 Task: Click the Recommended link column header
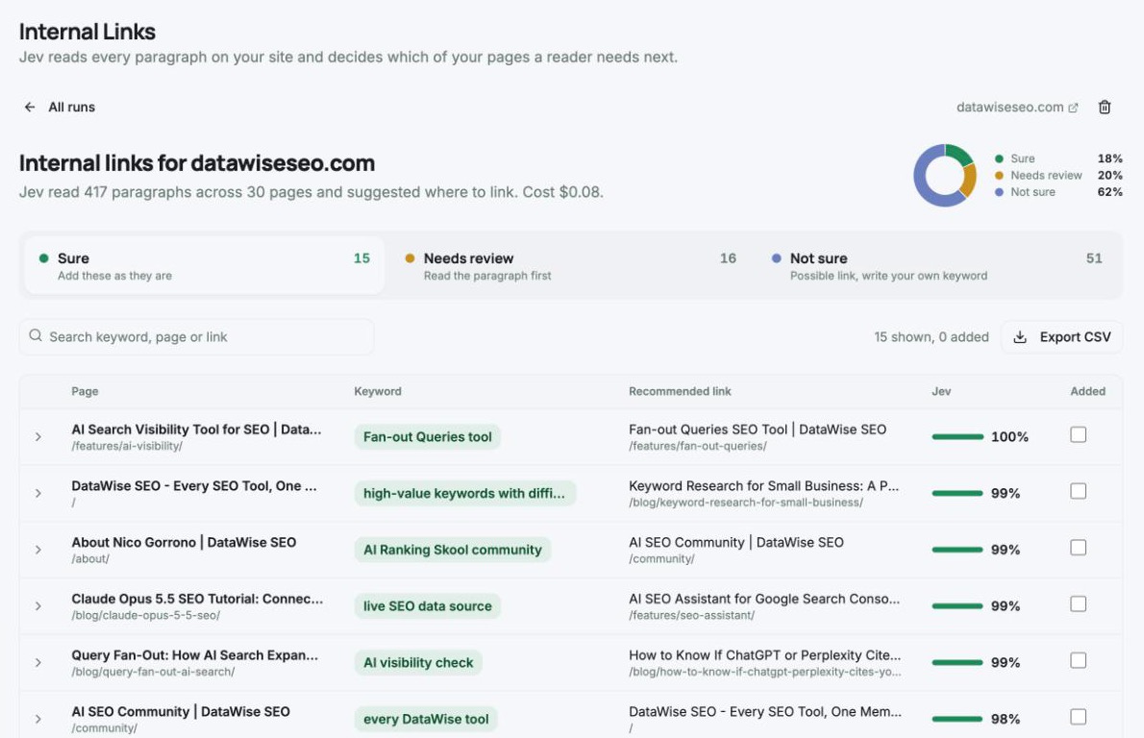tap(680, 391)
